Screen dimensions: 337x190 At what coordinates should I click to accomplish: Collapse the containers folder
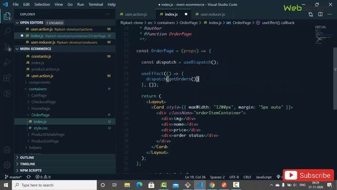click(x=37, y=89)
